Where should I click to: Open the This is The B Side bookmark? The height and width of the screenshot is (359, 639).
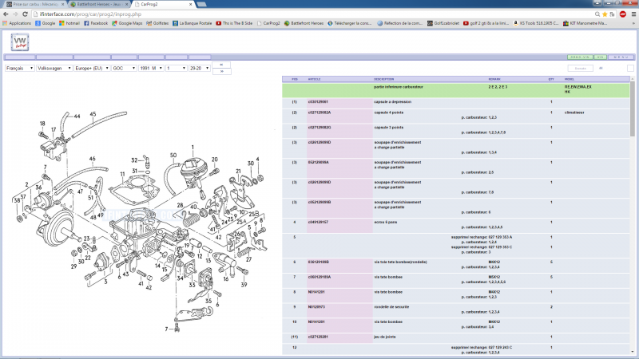tap(234, 23)
